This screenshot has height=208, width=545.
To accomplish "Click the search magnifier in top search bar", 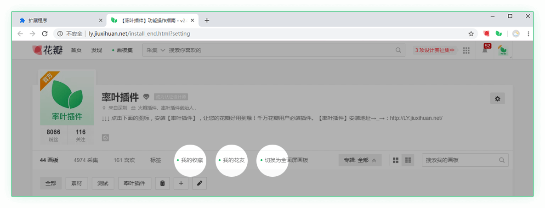I will tap(398, 50).
